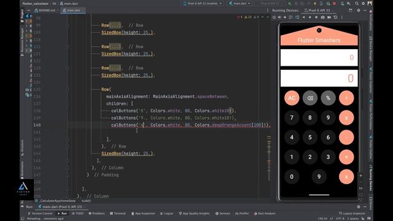Click the emulator snapshots clock icon
This screenshot has width=393, height=221.
tap(336, 17)
